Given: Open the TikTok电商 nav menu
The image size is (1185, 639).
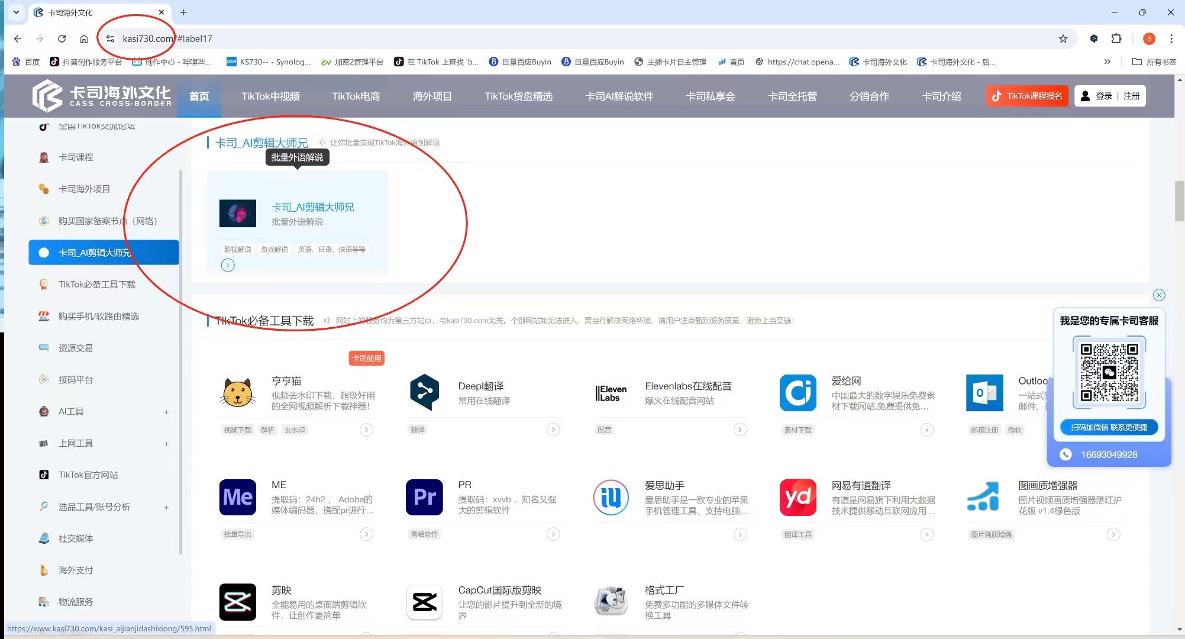Looking at the screenshot, I should (356, 96).
